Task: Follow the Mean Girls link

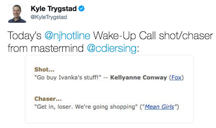Action: click(159, 107)
